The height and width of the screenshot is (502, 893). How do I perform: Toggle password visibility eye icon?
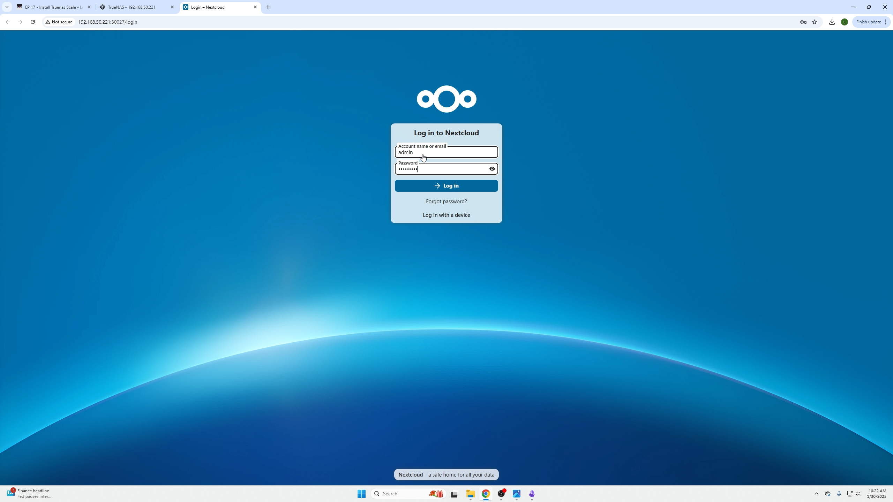point(492,169)
